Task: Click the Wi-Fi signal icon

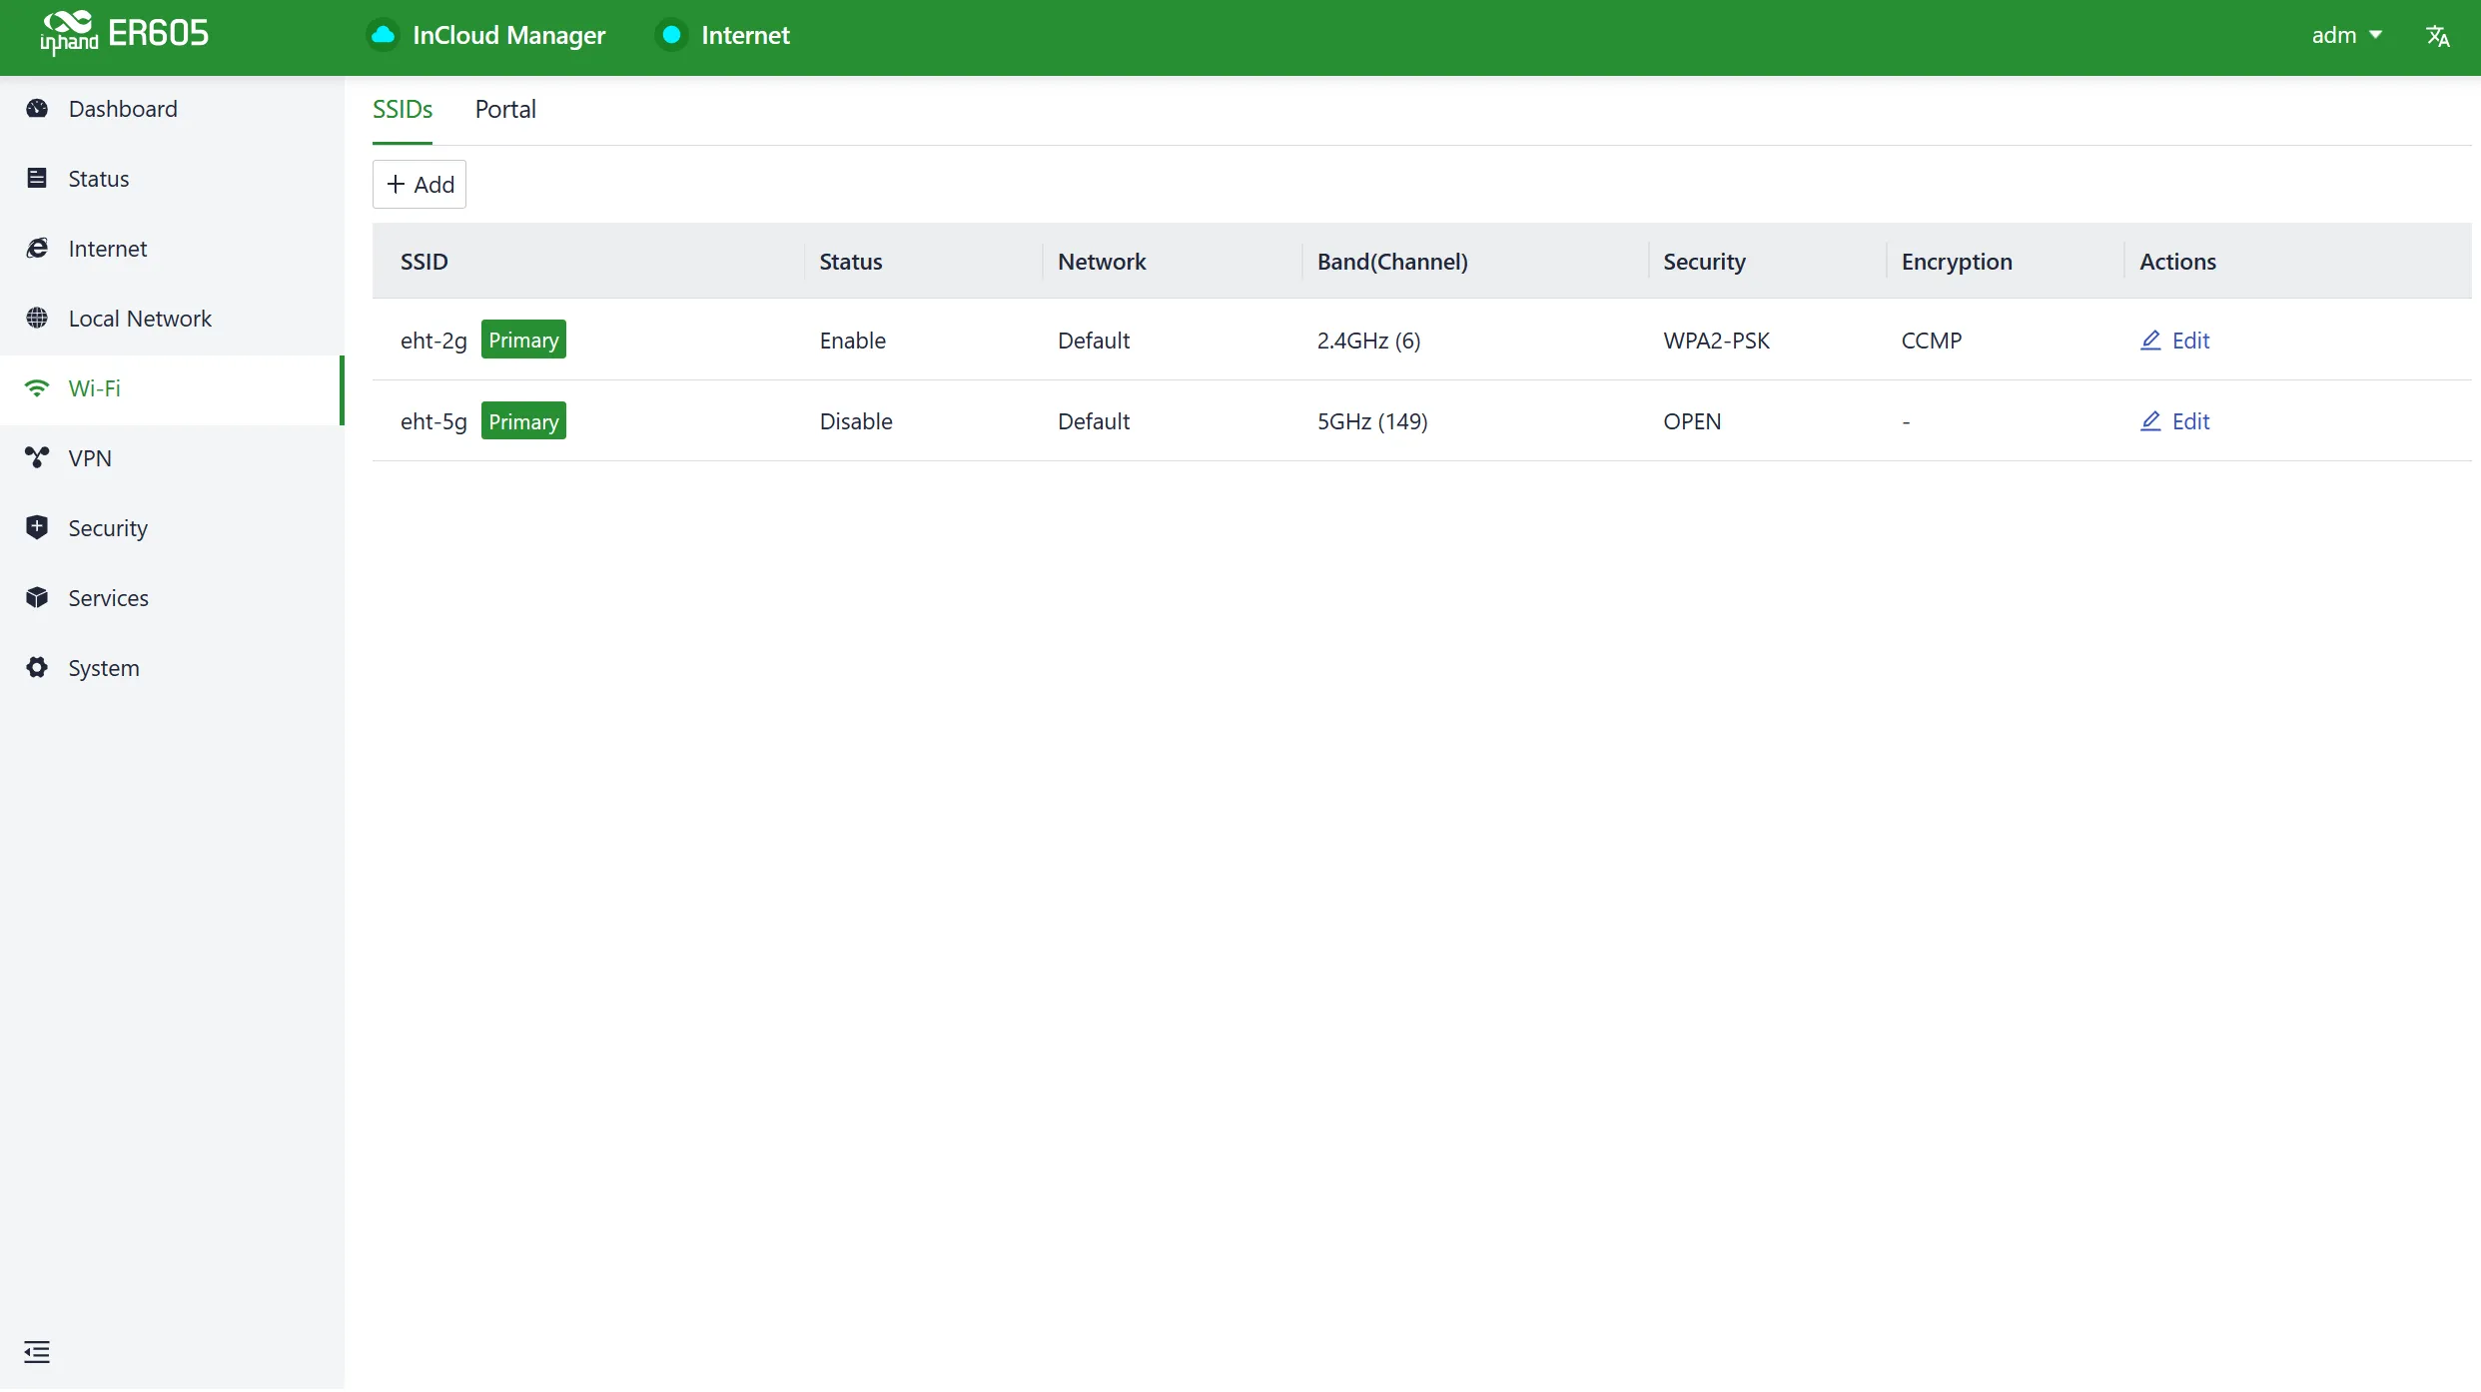Action: (x=37, y=388)
